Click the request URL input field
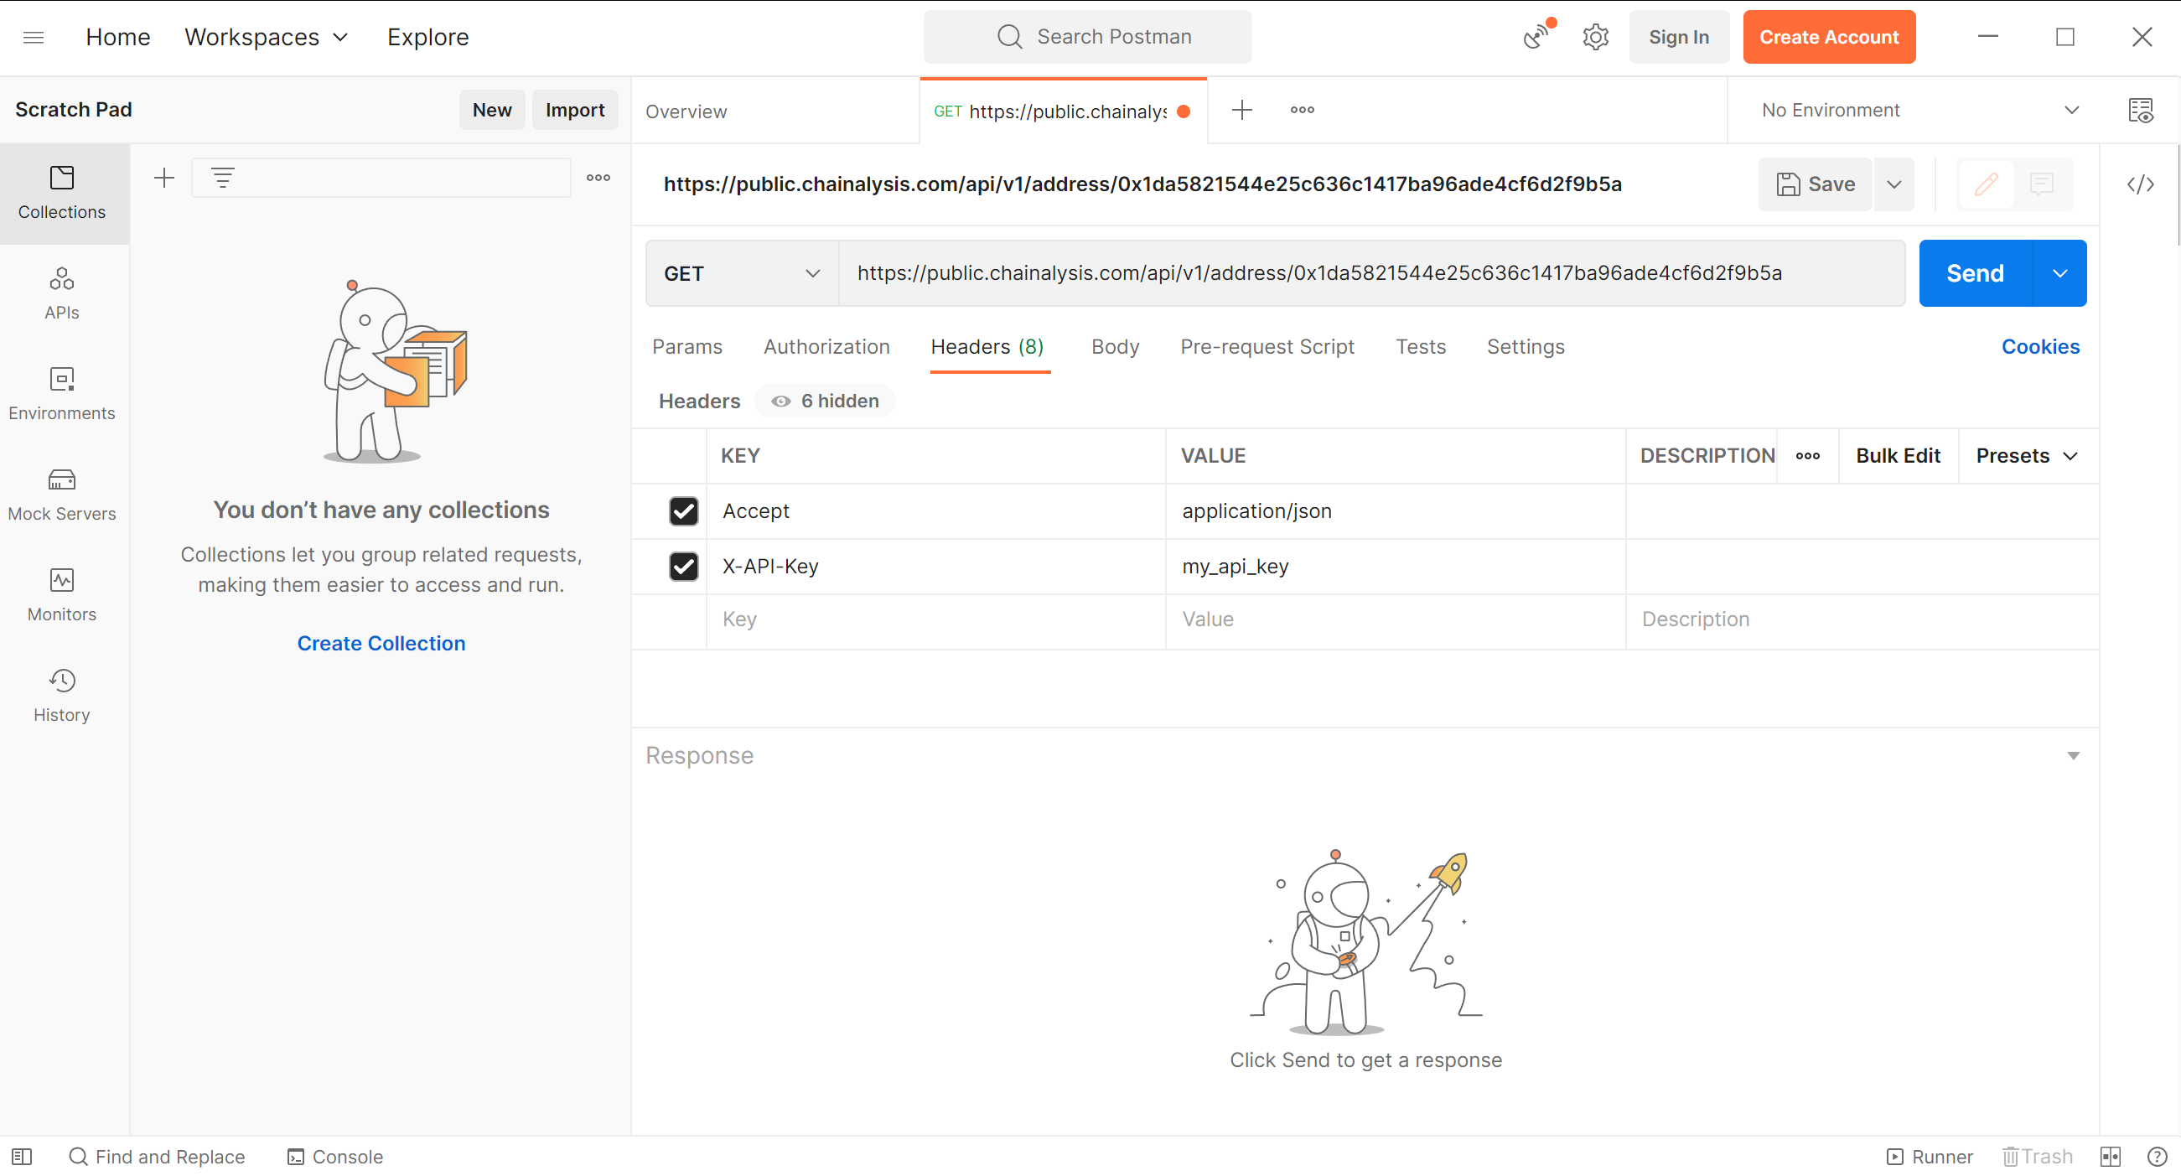The image size is (2181, 1176). click(x=1371, y=272)
